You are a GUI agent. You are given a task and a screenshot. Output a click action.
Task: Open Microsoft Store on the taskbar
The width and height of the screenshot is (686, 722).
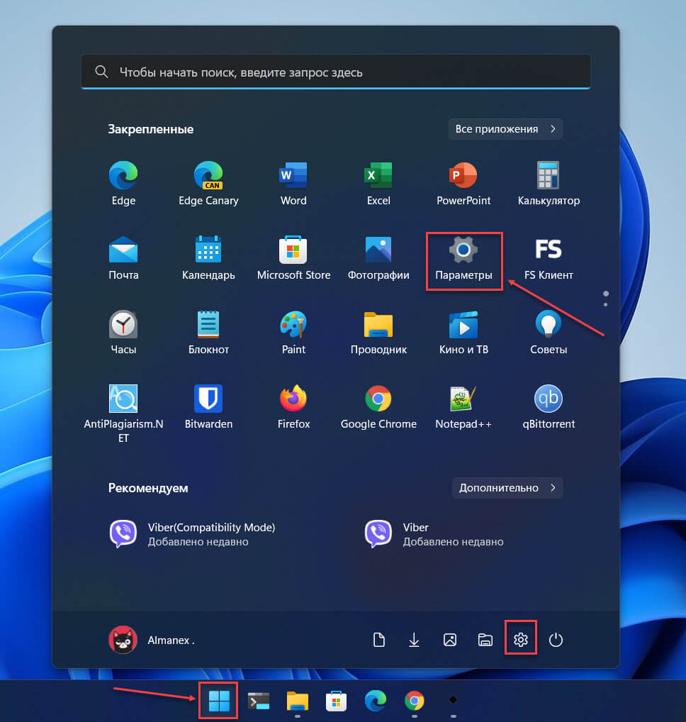pos(337,701)
